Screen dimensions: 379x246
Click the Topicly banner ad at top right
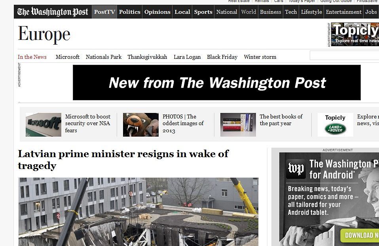(x=355, y=34)
